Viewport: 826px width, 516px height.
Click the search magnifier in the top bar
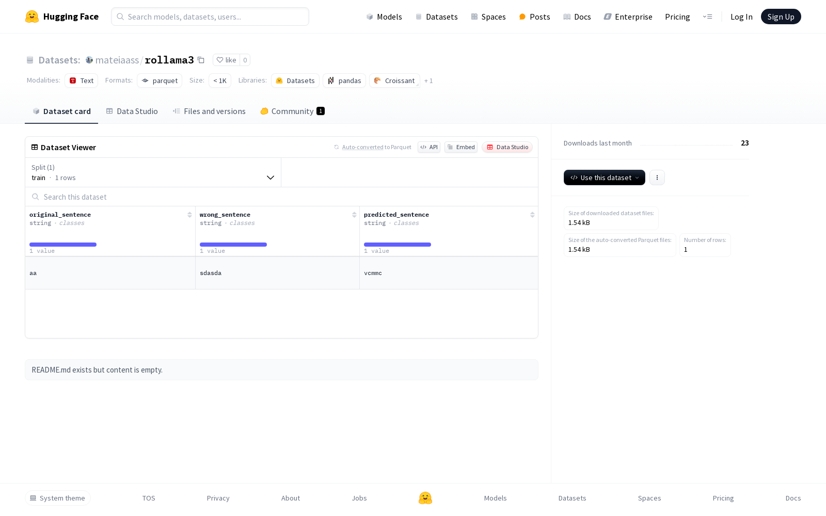click(120, 17)
